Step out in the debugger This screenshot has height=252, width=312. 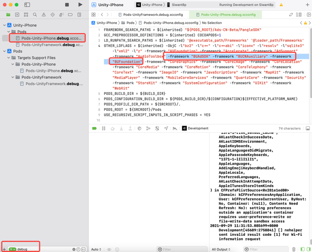pyautogui.click(x=130, y=128)
